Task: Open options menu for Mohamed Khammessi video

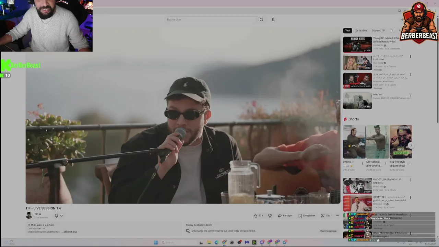Action: 411,75
